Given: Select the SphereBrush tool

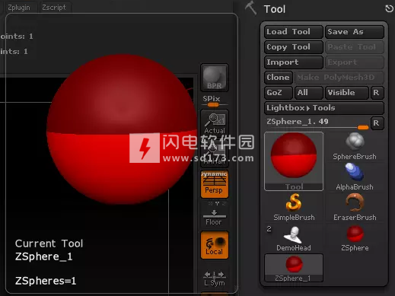Looking at the screenshot, I should [x=355, y=147].
